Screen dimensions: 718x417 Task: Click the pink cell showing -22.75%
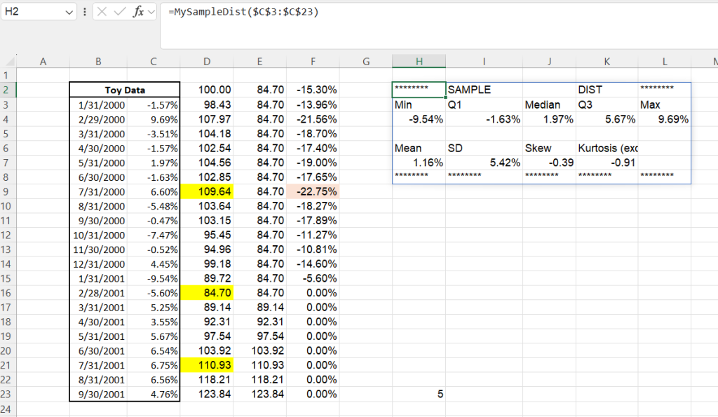tap(313, 191)
